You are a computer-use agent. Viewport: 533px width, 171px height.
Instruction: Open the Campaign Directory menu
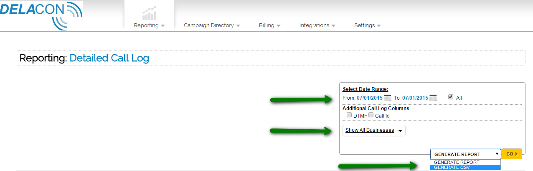click(x=212, y=25)
